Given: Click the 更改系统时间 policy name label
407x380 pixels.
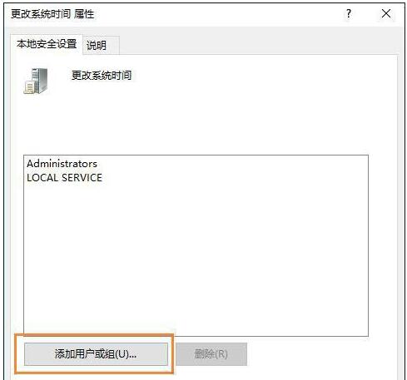Looking at the screenshot, I should 102,75.
